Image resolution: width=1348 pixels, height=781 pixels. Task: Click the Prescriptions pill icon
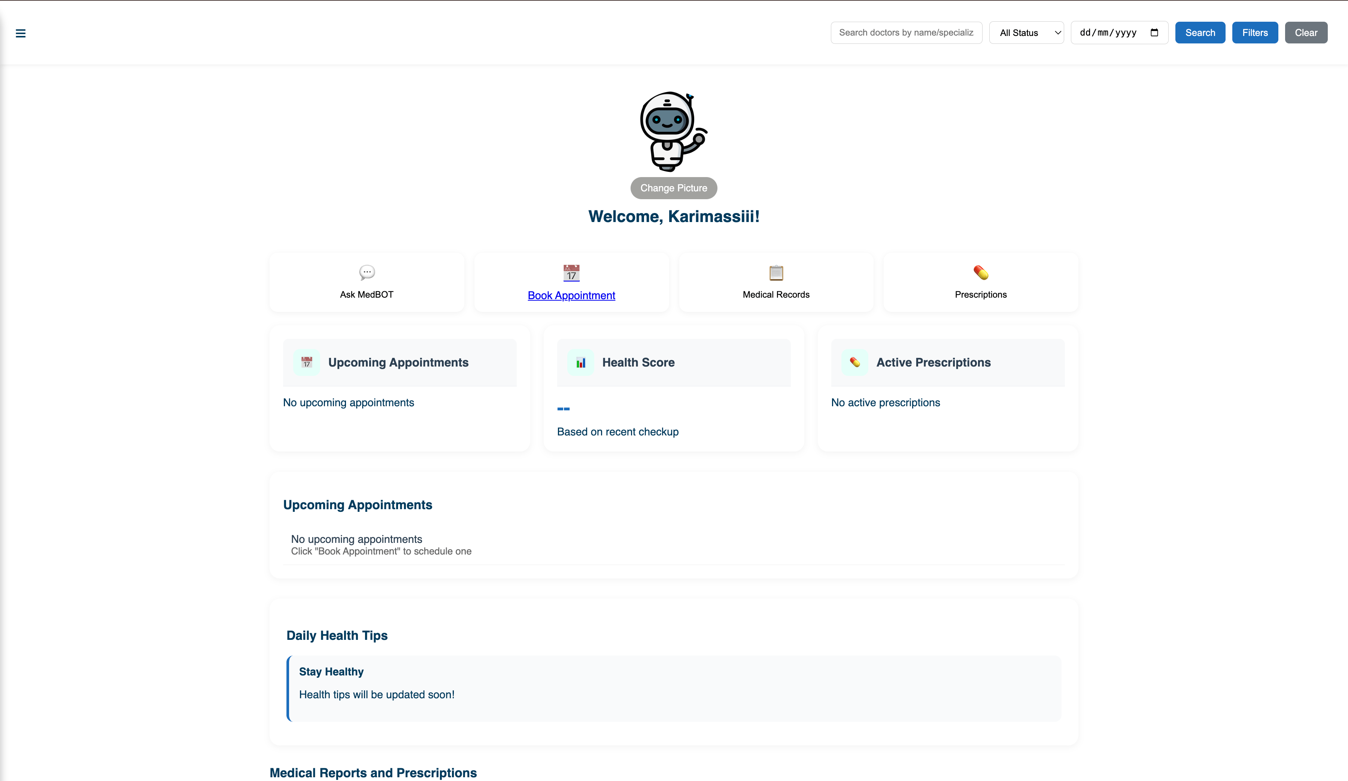click(981, 272)
